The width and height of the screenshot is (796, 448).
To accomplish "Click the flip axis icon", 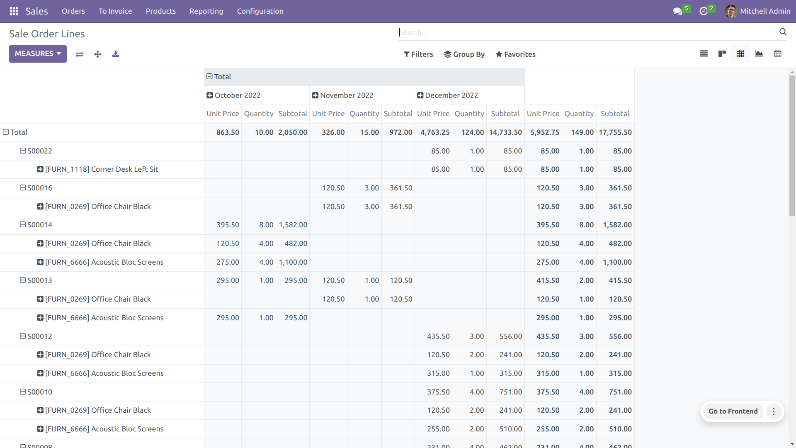I will [80, 54].
